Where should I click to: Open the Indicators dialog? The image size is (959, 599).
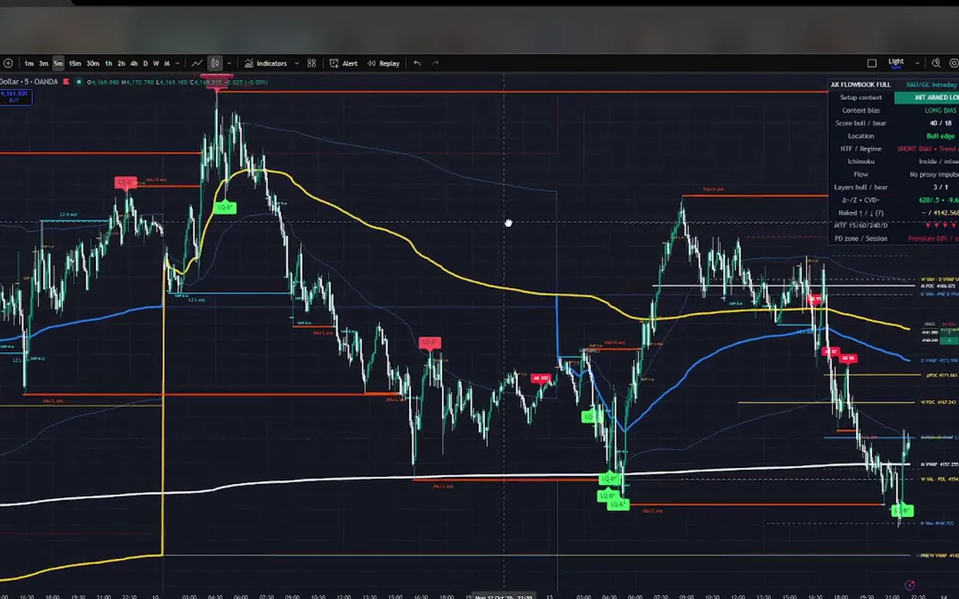(x=266, y=63)
